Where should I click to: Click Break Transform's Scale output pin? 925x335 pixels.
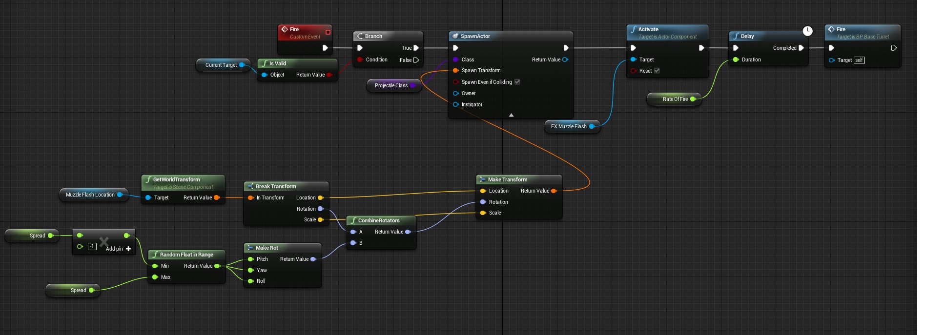click(x=321, y=219)
